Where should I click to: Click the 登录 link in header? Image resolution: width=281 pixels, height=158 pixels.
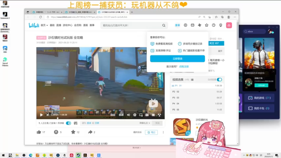point(177,25)
